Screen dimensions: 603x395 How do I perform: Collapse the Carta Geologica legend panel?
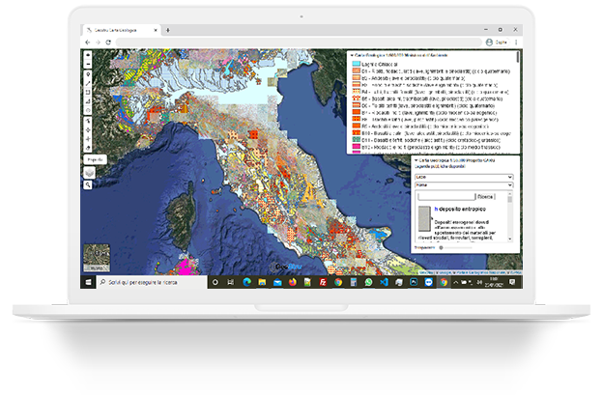[x=350, y=55]
